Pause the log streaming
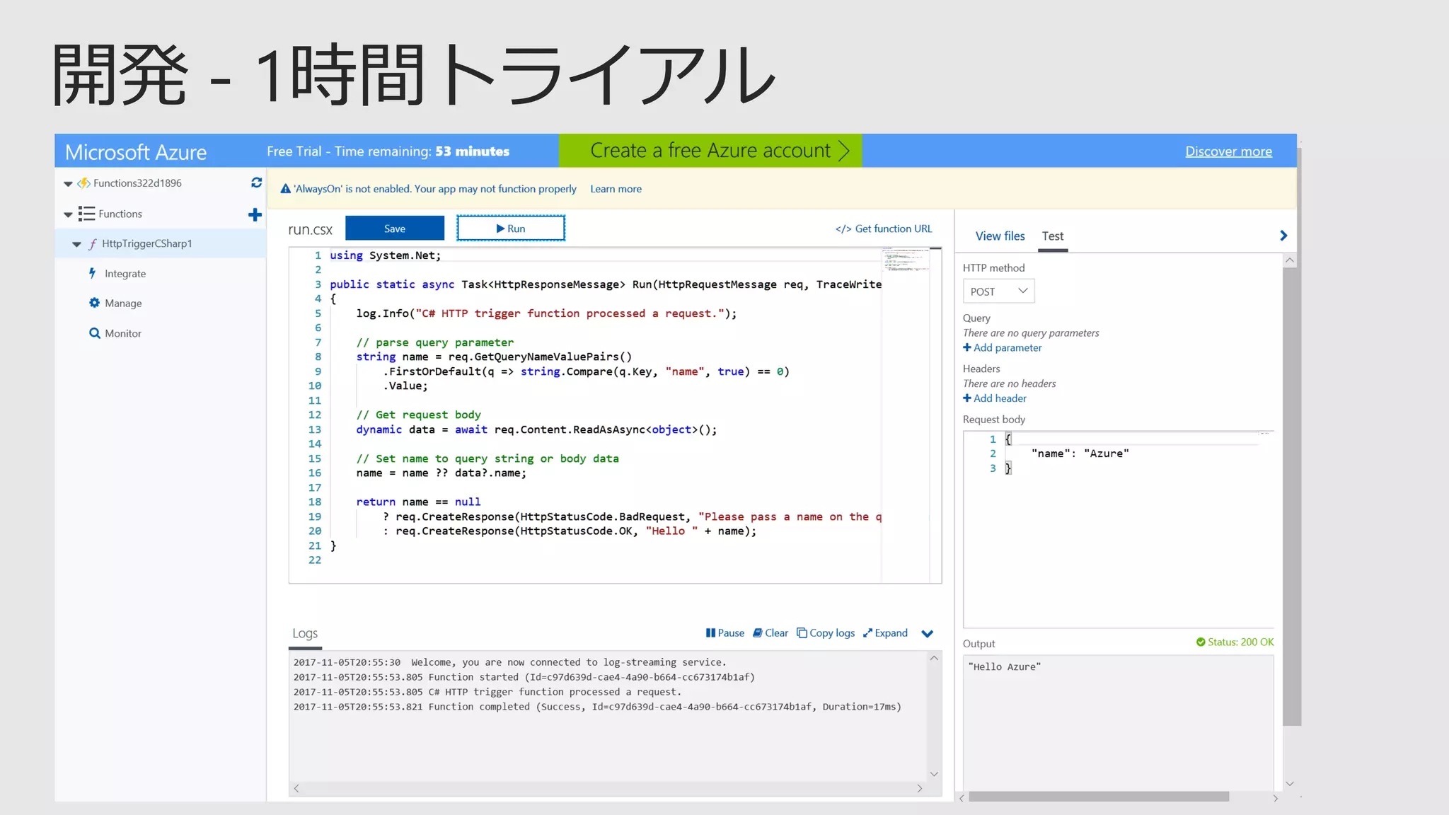Screen dimensions: 1449x815 coord(724,633)
